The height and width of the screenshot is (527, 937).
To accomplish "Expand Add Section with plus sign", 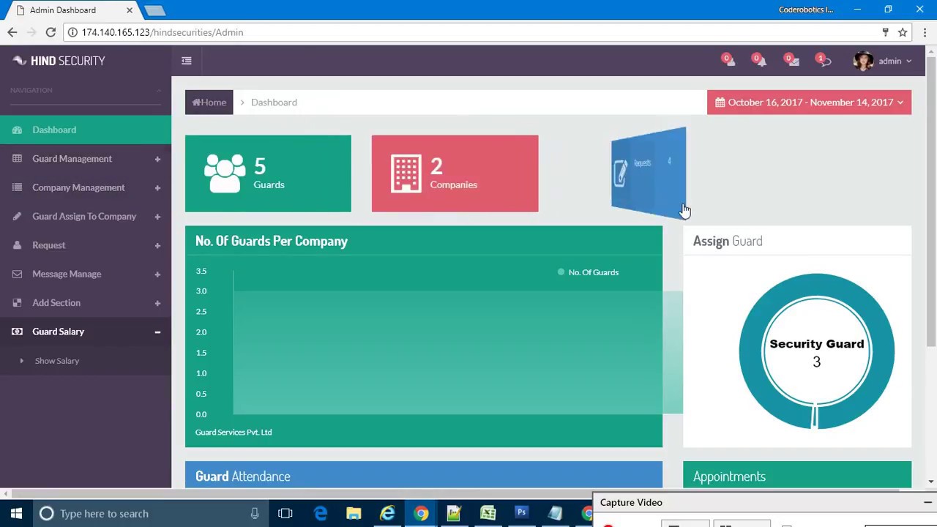I will coord(157,303).
